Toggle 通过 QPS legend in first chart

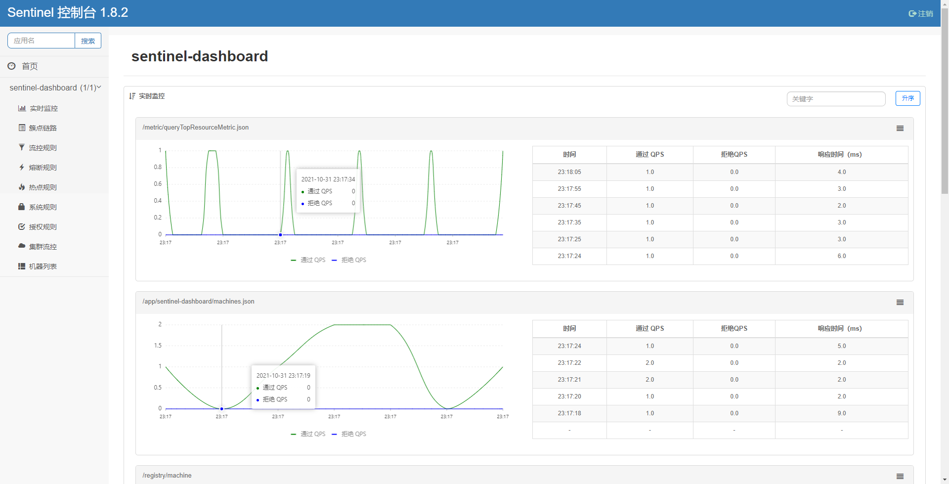pyautogui.click(x=308, y=260)
